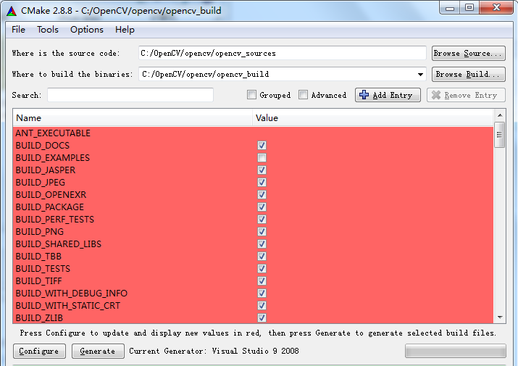The width and height of the screenshot is (518, 366).
Task: Click the scrollbar up arrow
Action: [x=500, y=115]
